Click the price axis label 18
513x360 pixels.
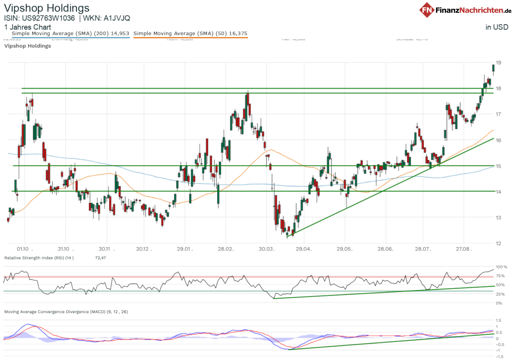pos(499,88)
